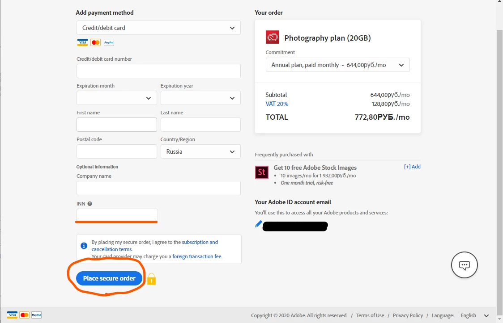Click the 'Copyright © 2020 Adobe' footer text

click(299, 315)
